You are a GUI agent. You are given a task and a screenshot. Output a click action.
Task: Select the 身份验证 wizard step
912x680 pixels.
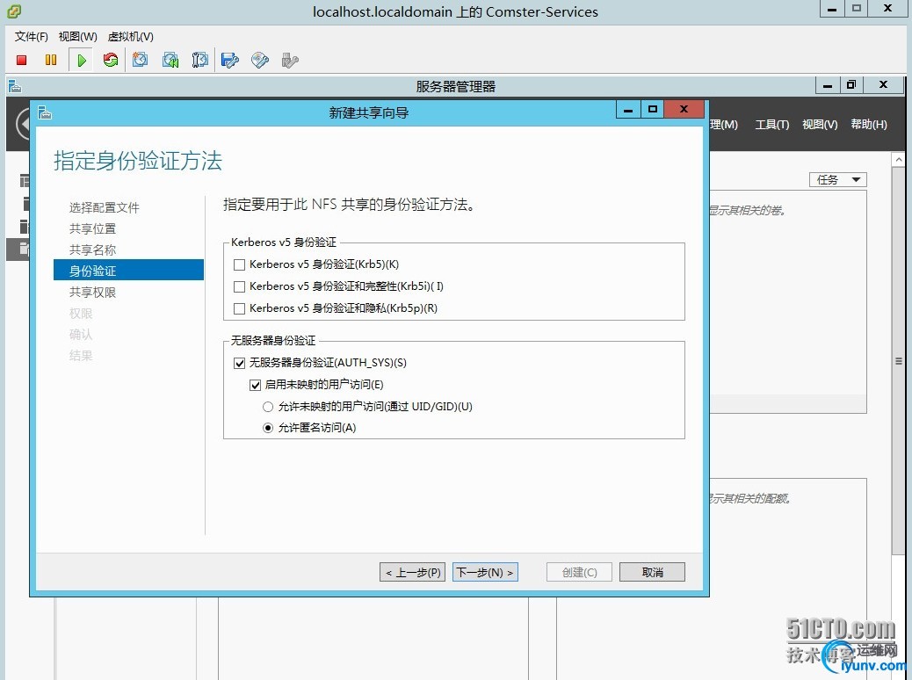coord(128,271)
